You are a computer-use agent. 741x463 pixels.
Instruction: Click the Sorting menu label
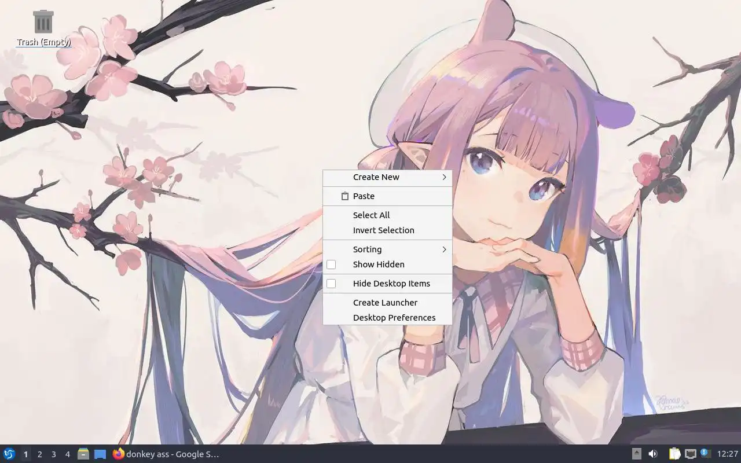pyautogui.click(x=367, y=249)
